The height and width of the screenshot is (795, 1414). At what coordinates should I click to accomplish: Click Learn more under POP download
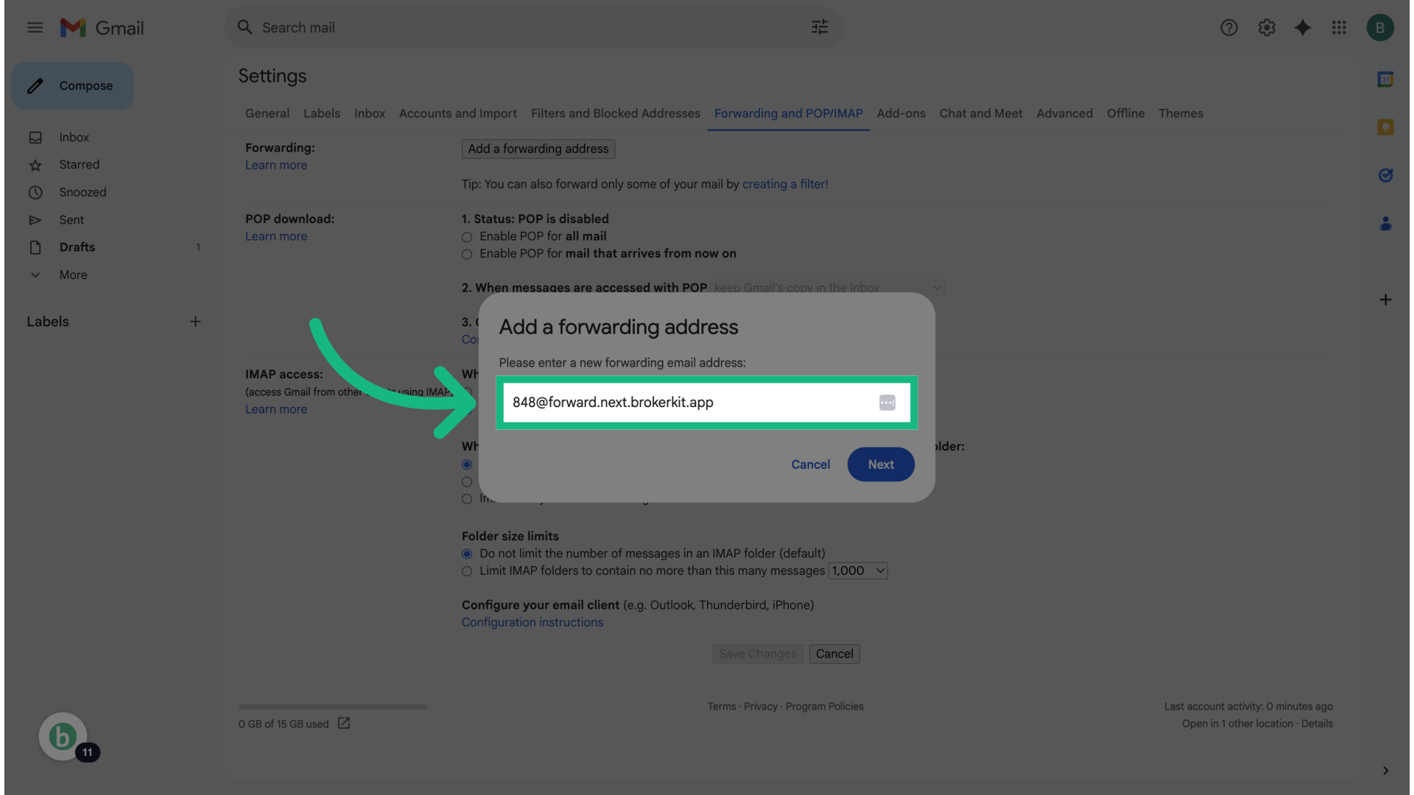pos(276,236)
